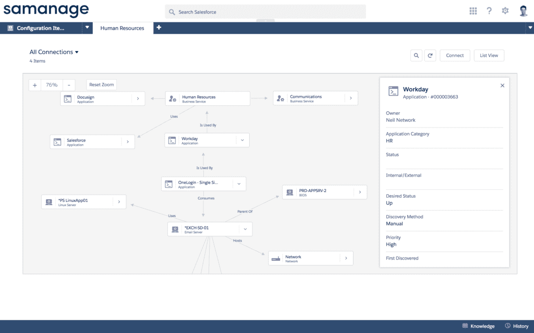Click the PRD-APPSRV-2 BIOS icon
This screenshot has width=534, height=333.
(x=290, y=193)
